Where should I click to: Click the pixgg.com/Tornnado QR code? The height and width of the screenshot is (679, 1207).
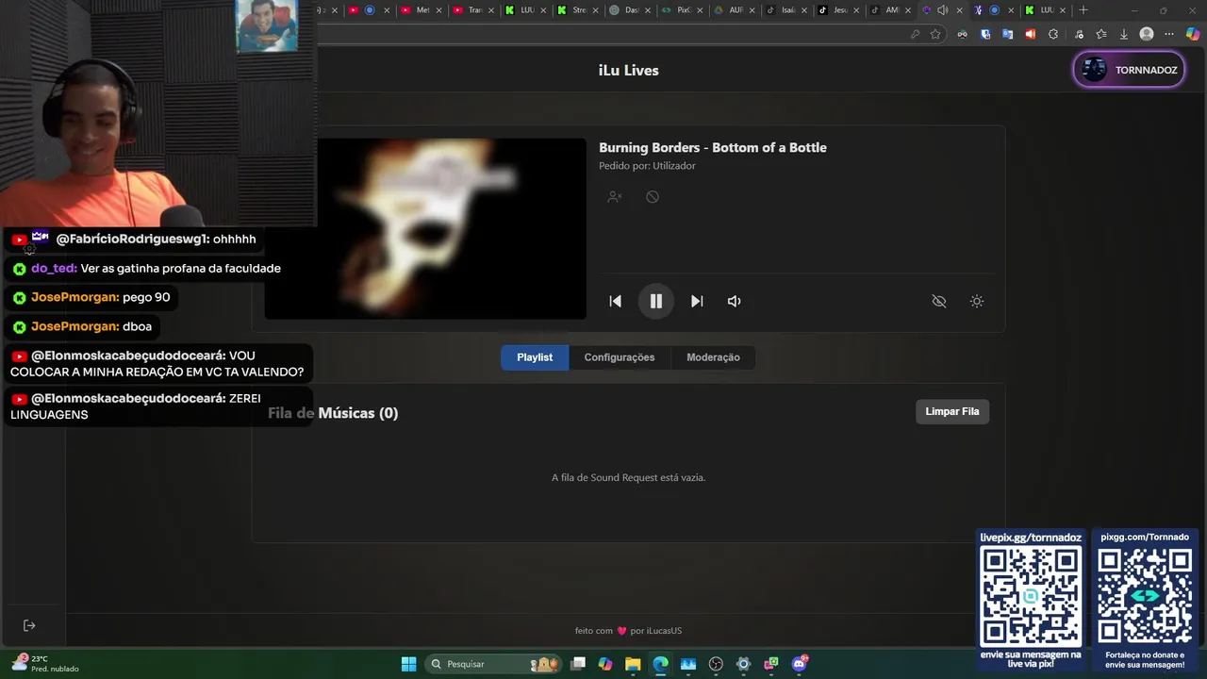(1145, 597)
